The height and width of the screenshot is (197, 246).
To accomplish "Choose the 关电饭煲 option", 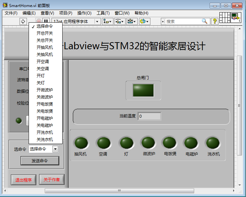I will [x=46, y=111].
